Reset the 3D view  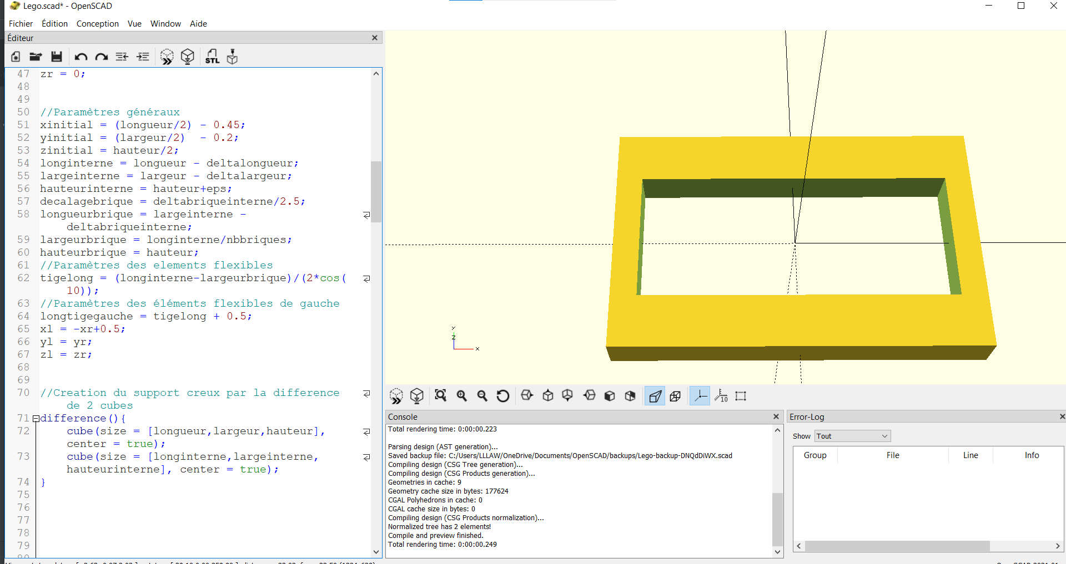(503, 396)
